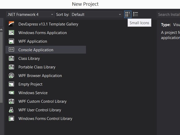Click the WPF Application icon
The height and width of the screenshot is (135, 180).
pyautogui.click(x=11, y=41)
